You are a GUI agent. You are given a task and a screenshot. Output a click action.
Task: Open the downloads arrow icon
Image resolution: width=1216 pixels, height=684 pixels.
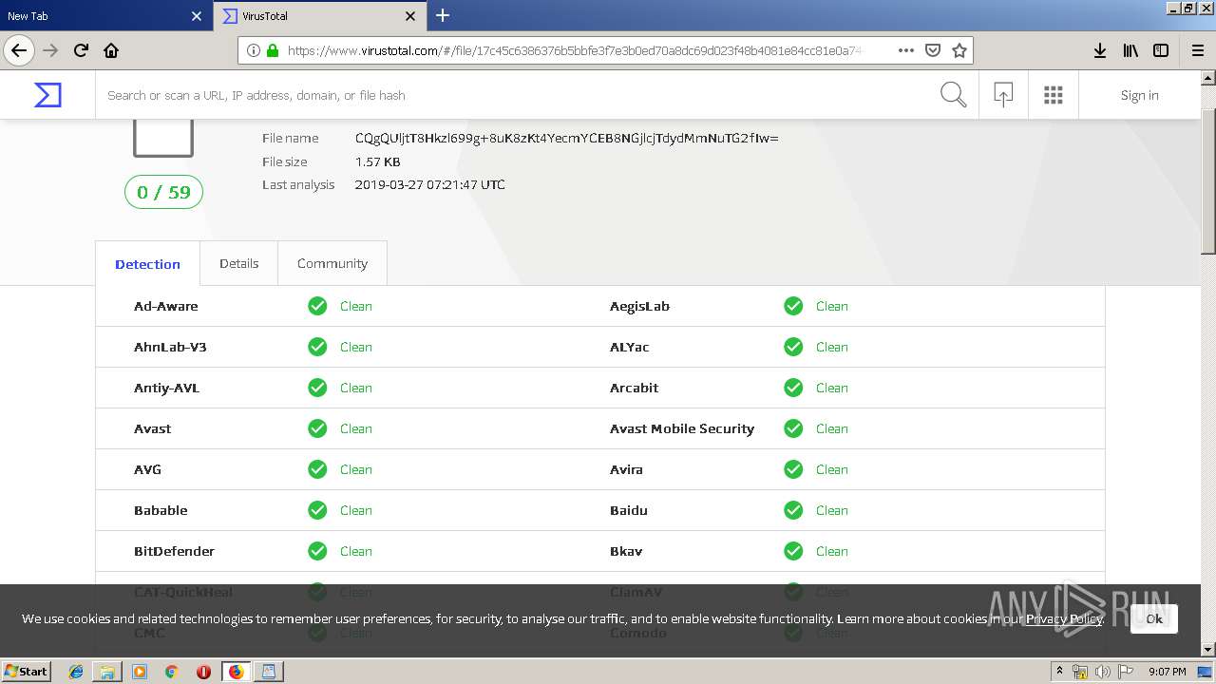coord(1100,50)
